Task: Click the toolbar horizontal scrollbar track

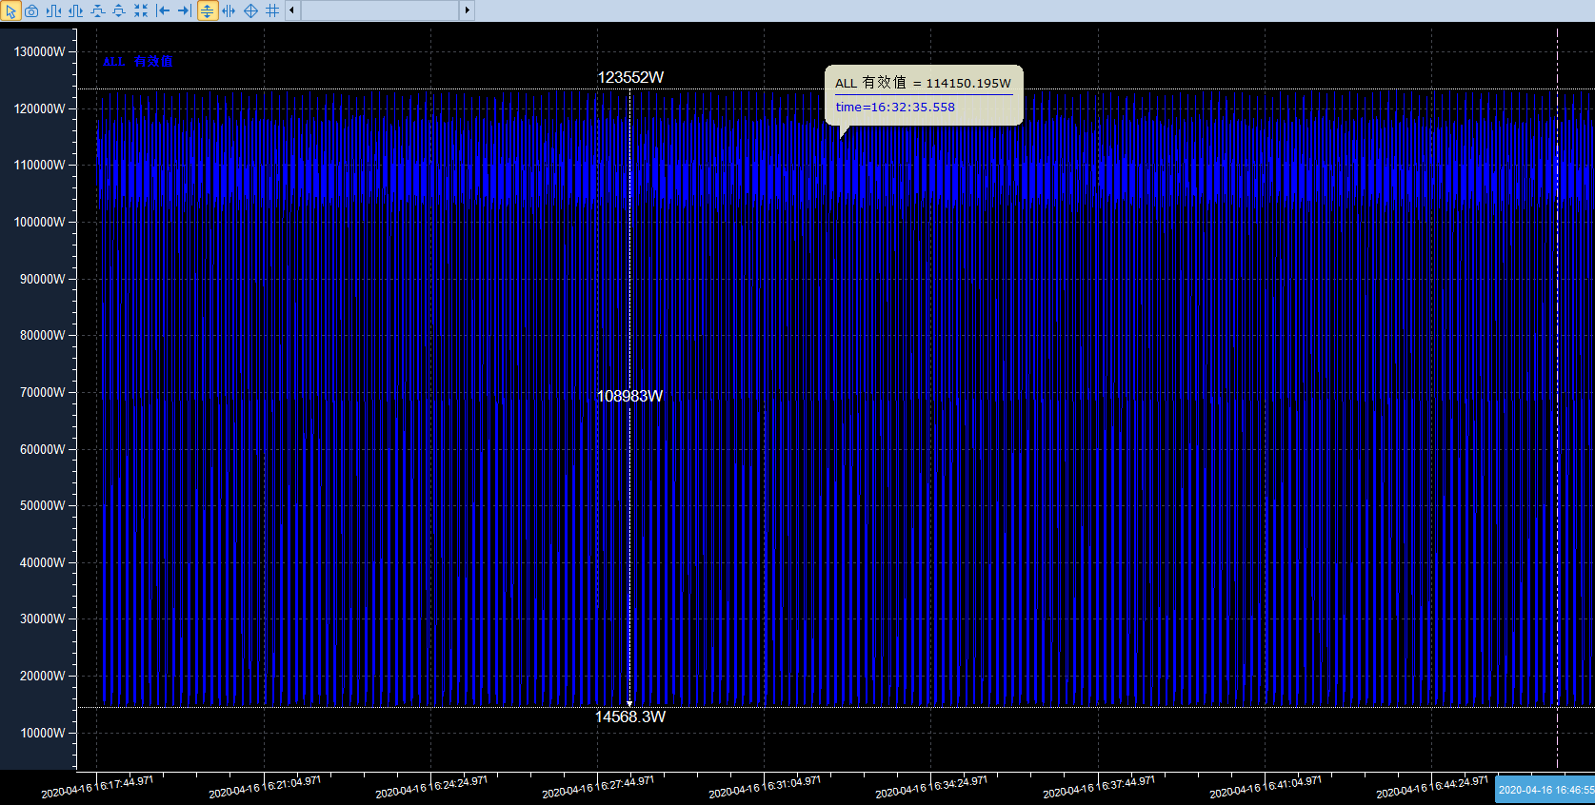Action: coord(380,10)
